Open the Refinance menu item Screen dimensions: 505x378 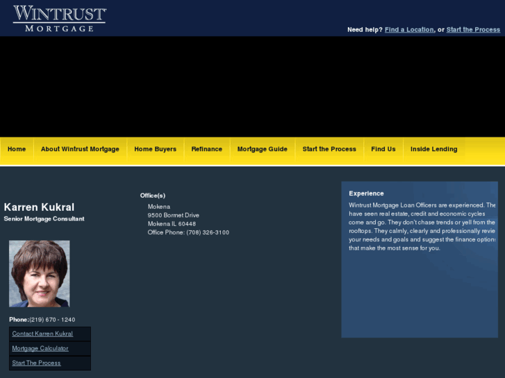pos(207,149)
